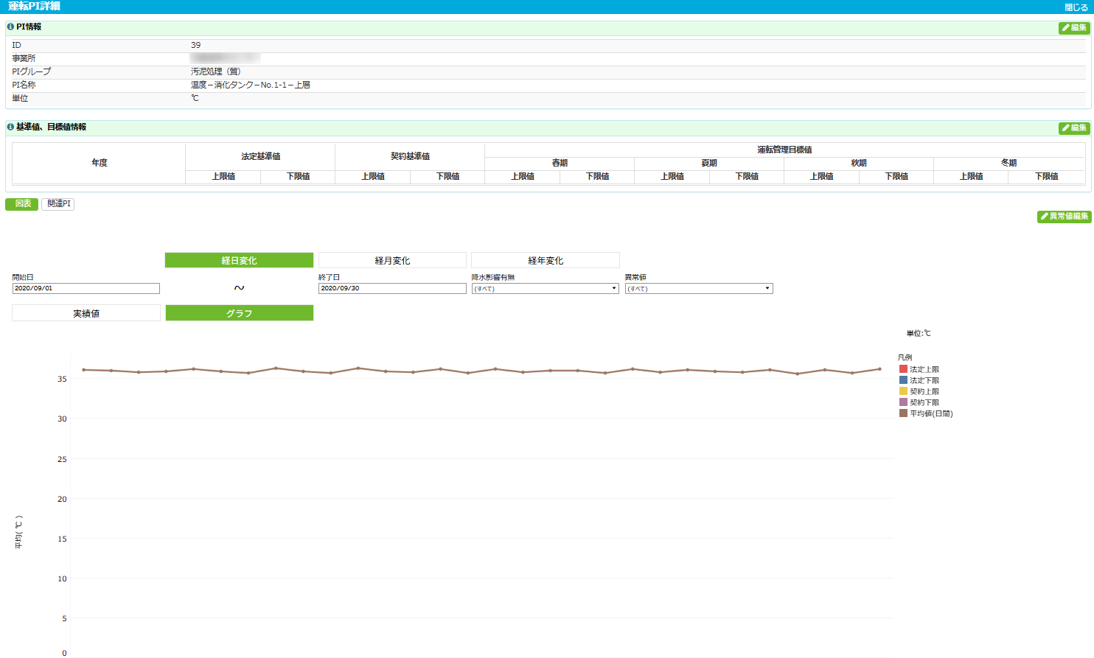Click the 夏期 header cell
This screenshot has height=658, width=1094.
[x=709, y=163]
